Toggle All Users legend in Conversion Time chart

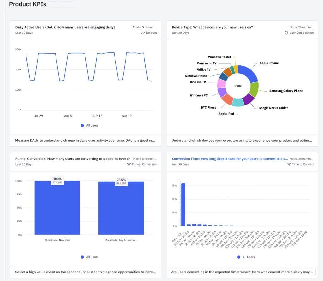[239, 257]
